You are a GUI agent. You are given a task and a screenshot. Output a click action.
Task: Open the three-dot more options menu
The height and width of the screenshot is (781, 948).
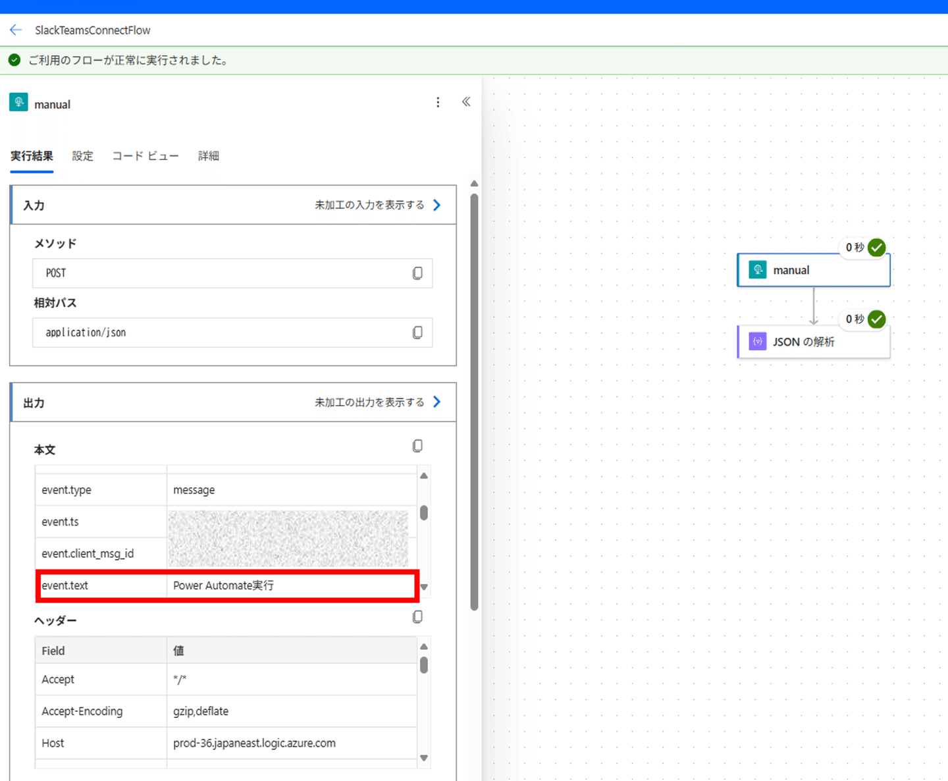(x=438, y=103)
